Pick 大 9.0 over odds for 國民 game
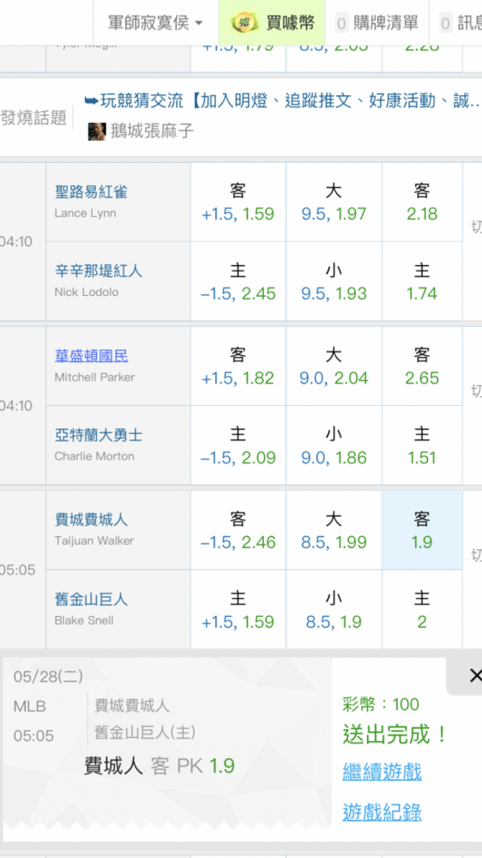This screenshot has width=482, height=858. click(x=334, y=366)
